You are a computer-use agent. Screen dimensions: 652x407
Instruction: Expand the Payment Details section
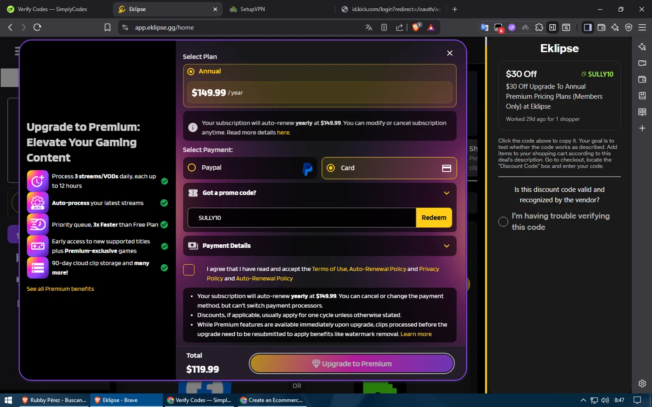tap(446, 246)
